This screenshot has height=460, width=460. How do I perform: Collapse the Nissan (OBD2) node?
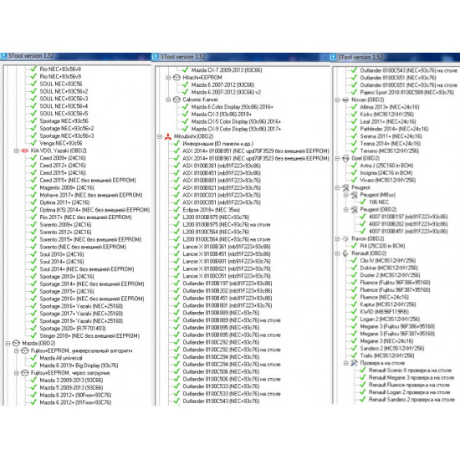coord(337,100)
